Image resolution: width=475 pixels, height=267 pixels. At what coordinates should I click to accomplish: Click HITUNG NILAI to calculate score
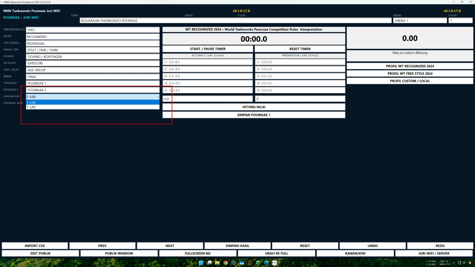coord(254,107)
